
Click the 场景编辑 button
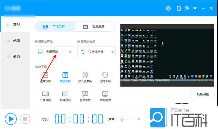click(x=202, y=94)
